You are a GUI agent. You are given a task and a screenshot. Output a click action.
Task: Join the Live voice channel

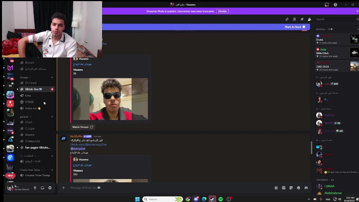[x=36, y=96]
